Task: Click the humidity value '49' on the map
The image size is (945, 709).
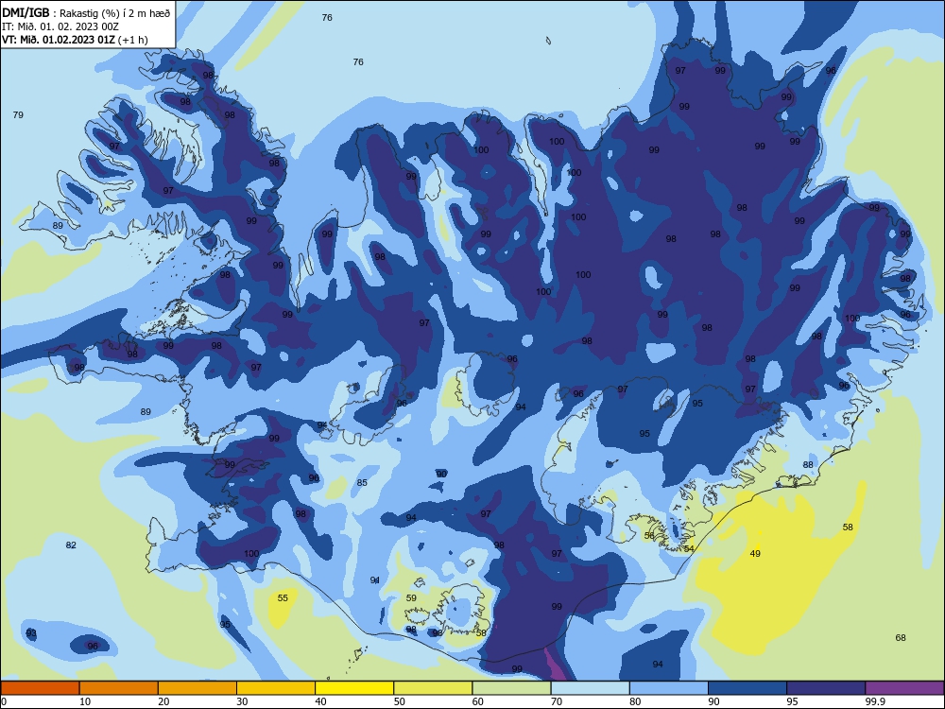Action: click(x=755, y=553)
